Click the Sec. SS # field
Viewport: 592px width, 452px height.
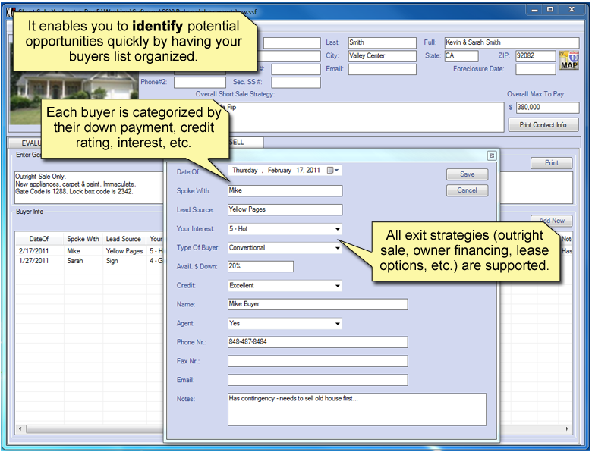point(296,82)
